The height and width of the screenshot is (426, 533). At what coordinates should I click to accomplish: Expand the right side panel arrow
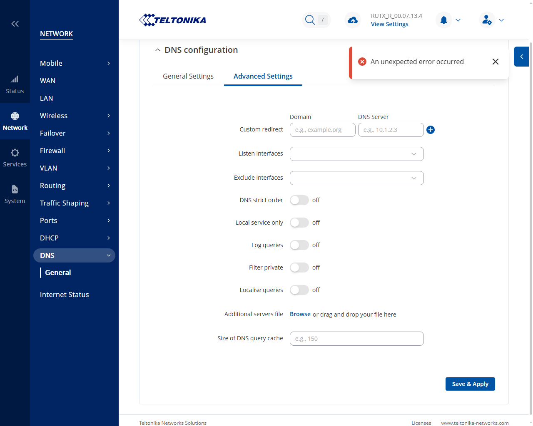521,57
